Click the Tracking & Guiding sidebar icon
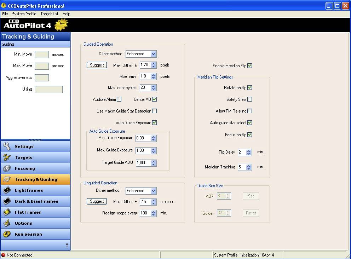Viewport: 351px width, 259px height. 7,180
